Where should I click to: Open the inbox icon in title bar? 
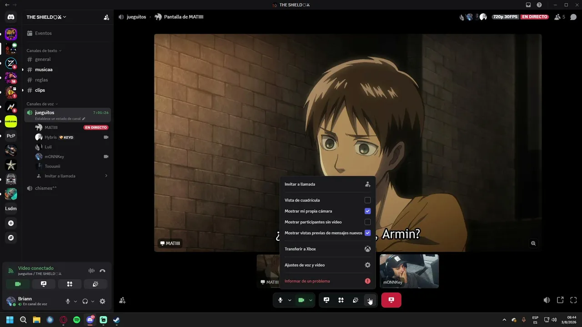pos(528,5)
